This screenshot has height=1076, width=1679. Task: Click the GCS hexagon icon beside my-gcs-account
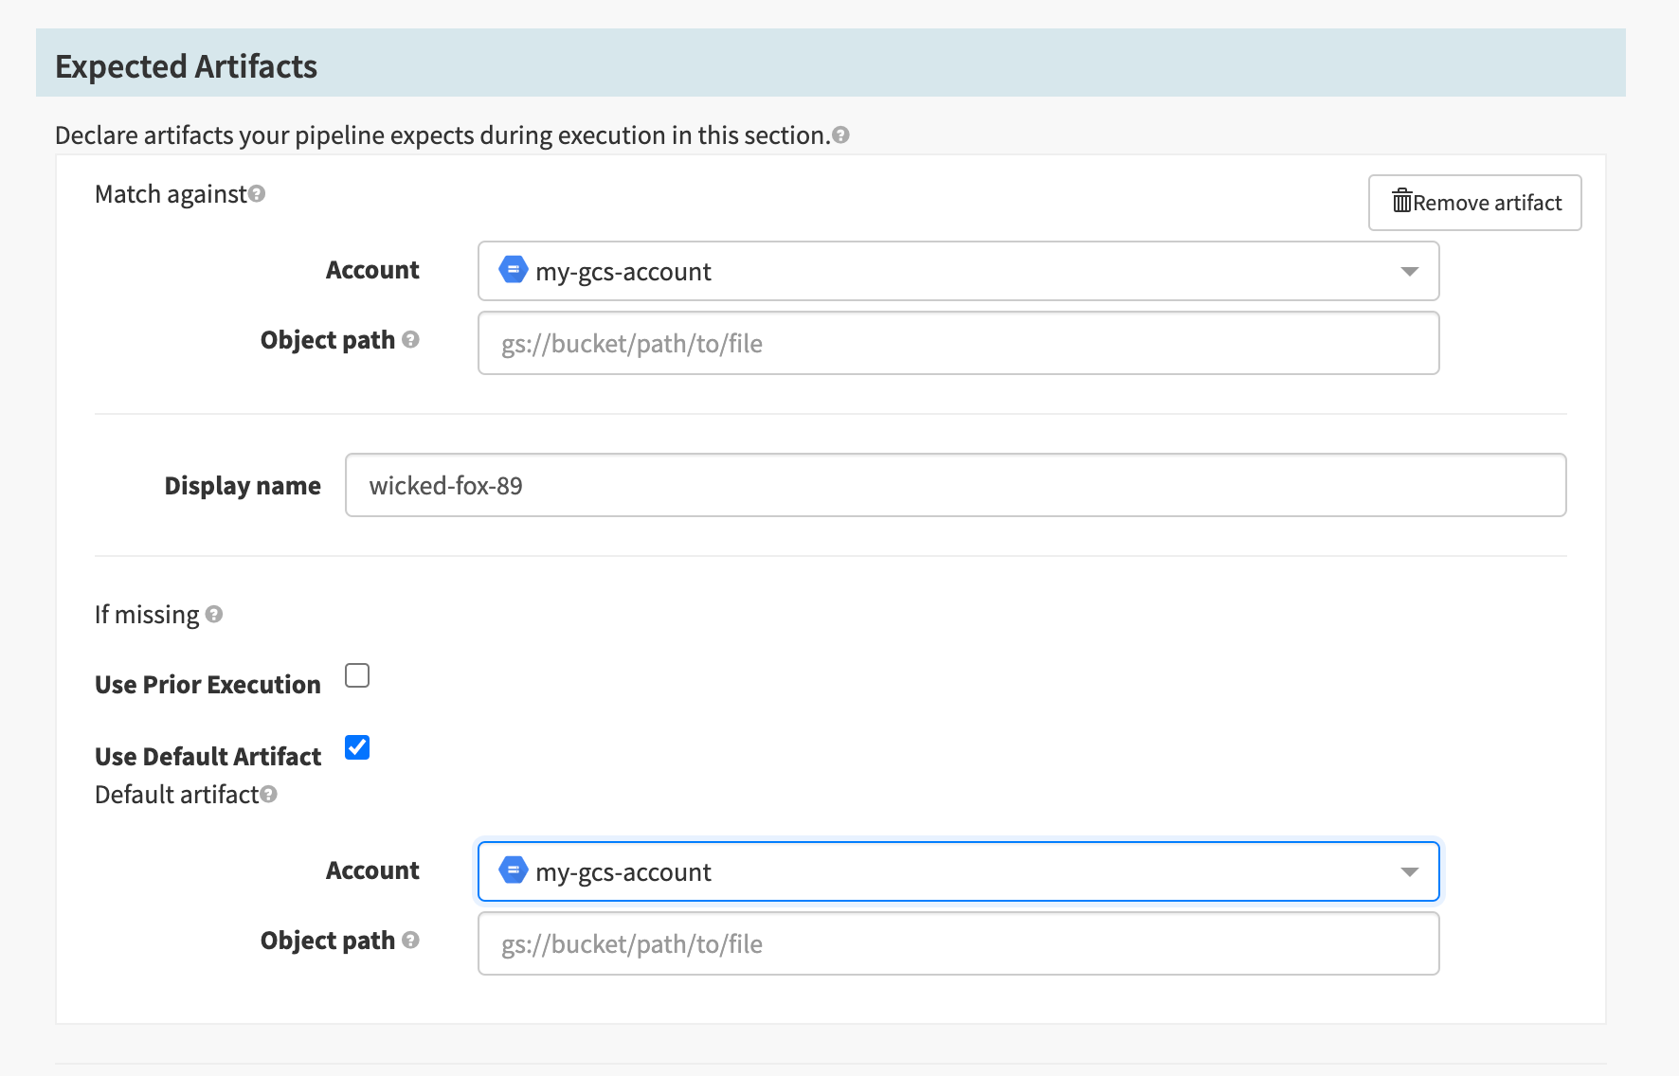512,270
